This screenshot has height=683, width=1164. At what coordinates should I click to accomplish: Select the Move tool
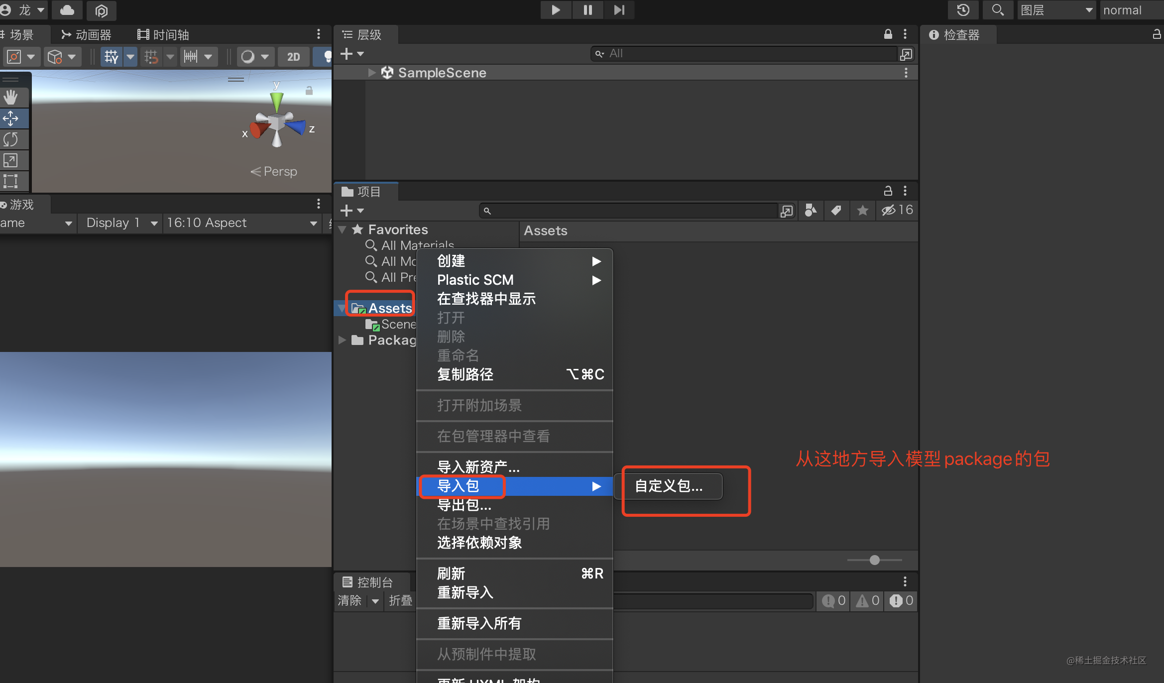(x=13, y=118)
